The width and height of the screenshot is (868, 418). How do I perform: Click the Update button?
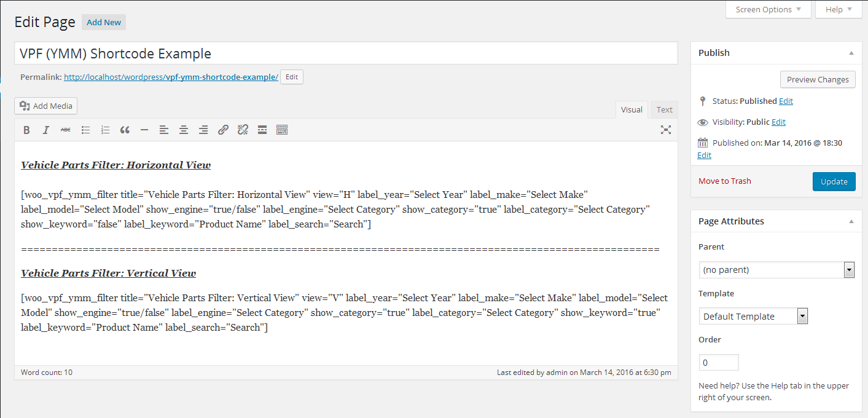click(834, 181)
